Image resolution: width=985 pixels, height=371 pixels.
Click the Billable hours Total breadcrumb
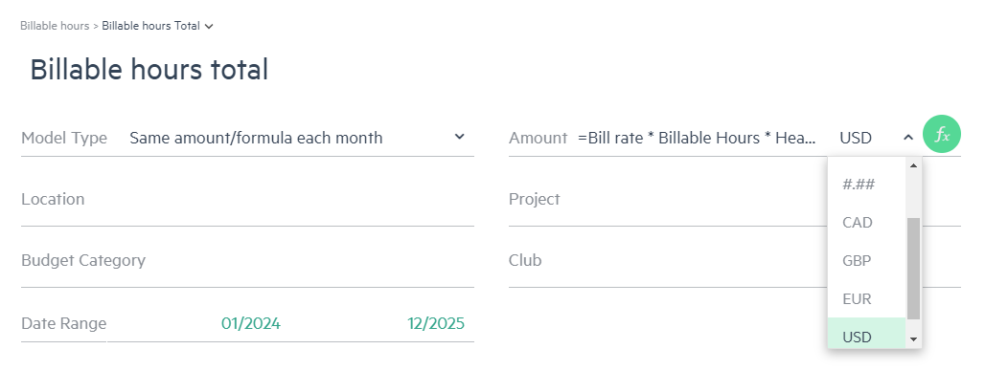pyautogui.click(x=150, y=26)
